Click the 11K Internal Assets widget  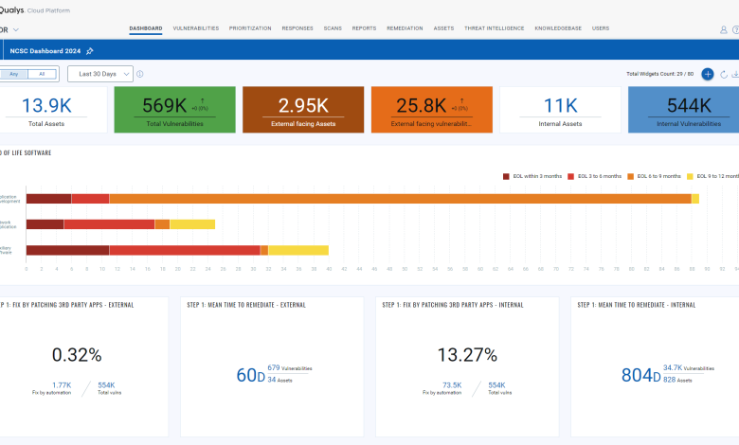tap(560, 110)
